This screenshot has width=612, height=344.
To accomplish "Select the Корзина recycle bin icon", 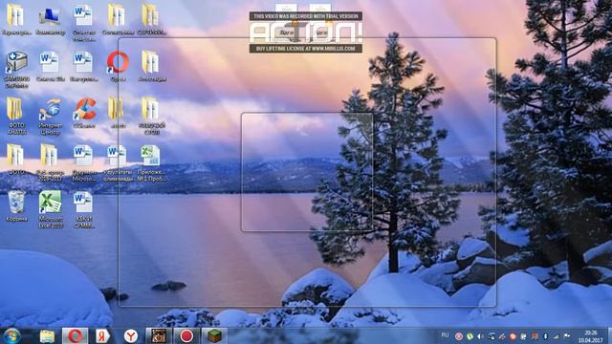I will [x=16, y=206].
